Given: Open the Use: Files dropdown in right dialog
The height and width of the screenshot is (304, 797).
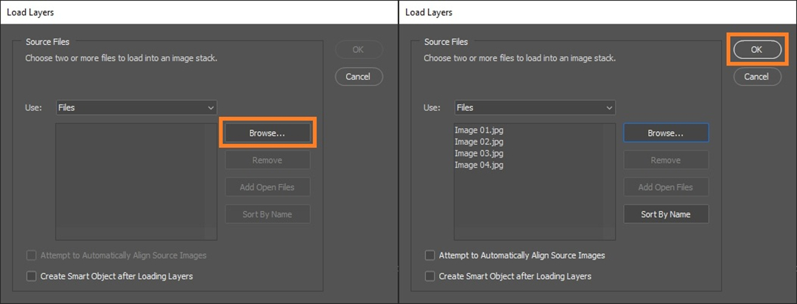Looking at the screenshot, I should click(x=535, y=107).
